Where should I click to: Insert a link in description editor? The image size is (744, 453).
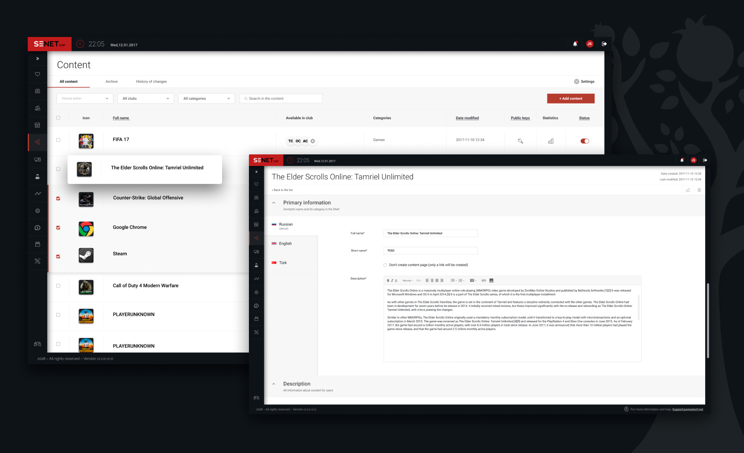click(x=484, y=281)
